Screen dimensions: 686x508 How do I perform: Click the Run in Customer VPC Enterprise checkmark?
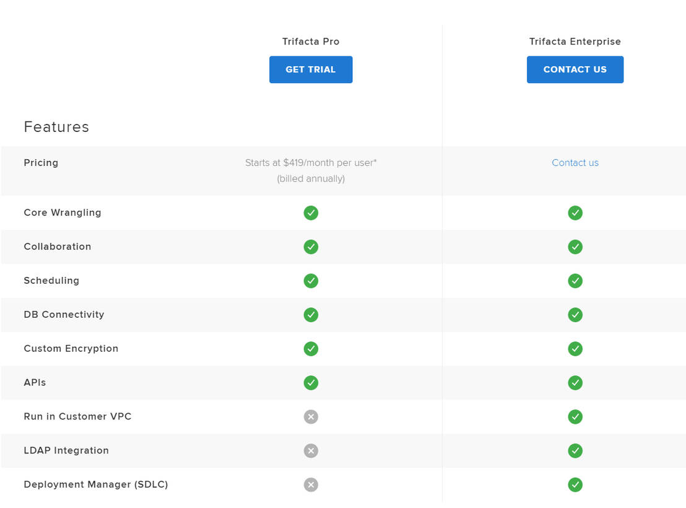coord(575,416)
